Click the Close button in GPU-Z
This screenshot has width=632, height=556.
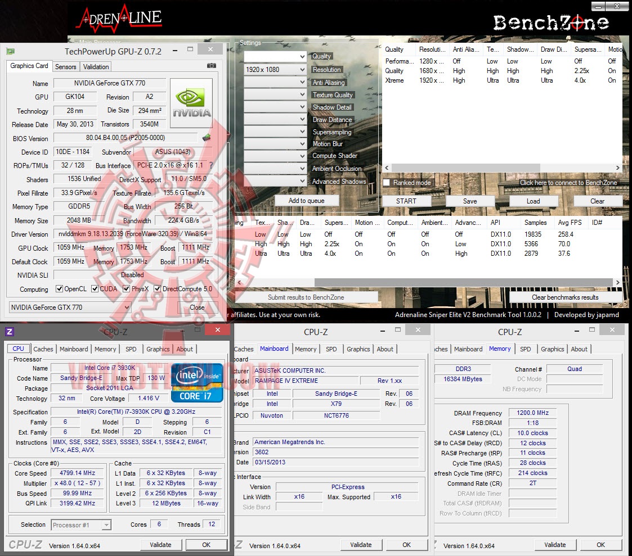pyautogui.click(x=197, y=307)
